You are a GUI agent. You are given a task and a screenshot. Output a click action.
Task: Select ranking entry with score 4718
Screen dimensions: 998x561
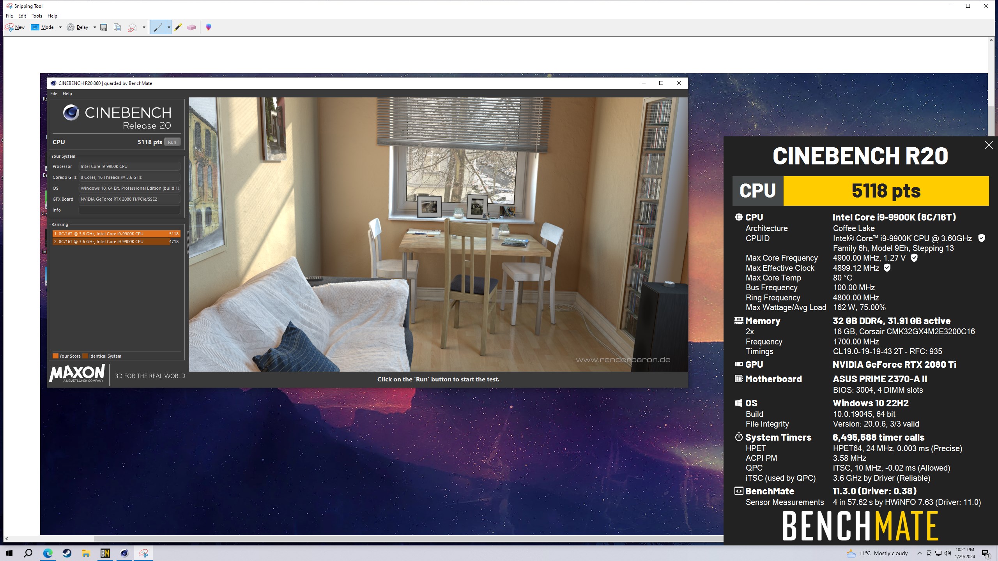(116, 242)
